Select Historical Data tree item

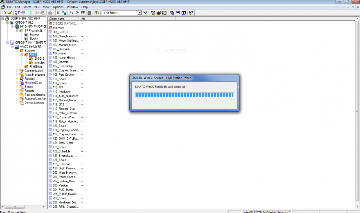coord(33,83)
